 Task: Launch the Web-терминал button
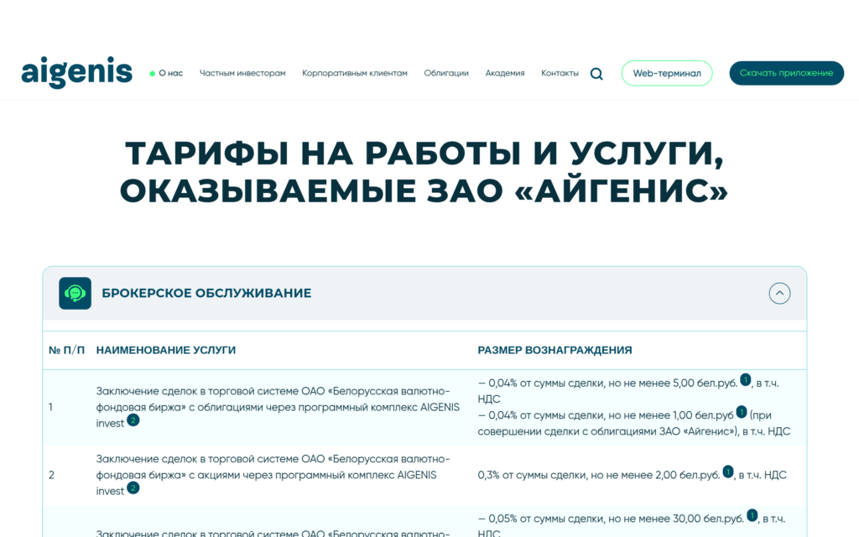(667, 73)
